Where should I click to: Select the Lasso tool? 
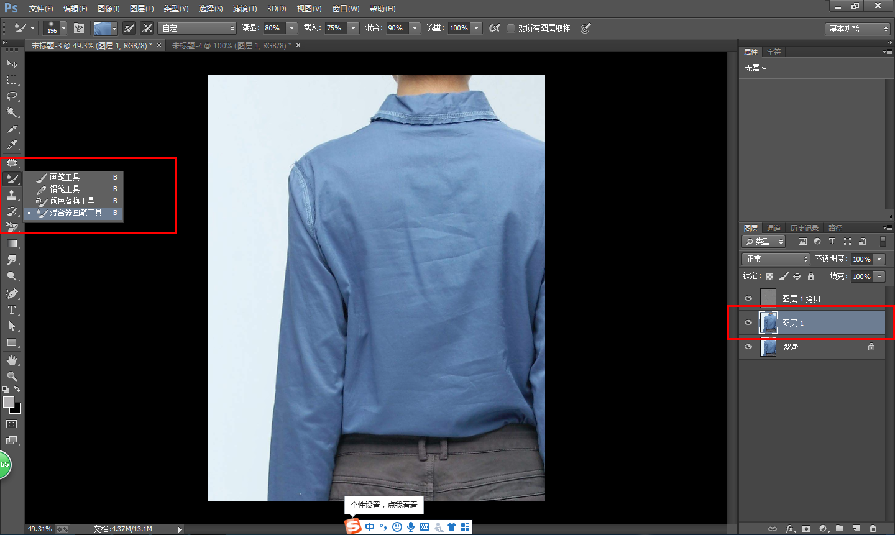12,96
